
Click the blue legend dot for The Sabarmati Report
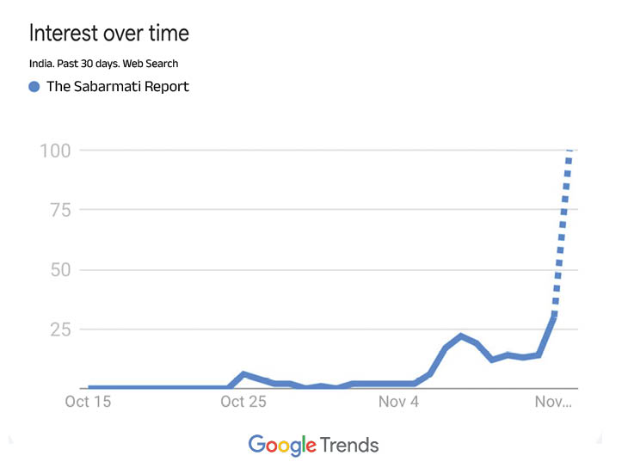click(34, 87)
